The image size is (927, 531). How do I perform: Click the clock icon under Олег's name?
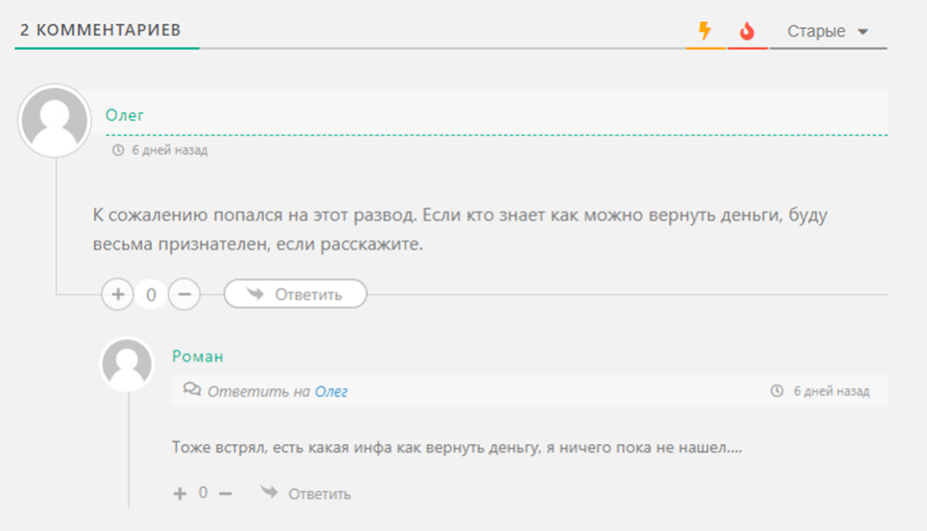point(118,150)
